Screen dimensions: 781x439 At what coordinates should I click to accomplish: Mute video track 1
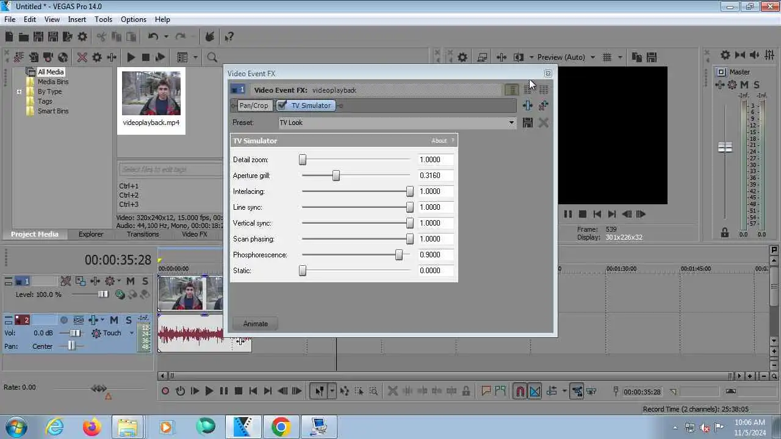[130, 281]
